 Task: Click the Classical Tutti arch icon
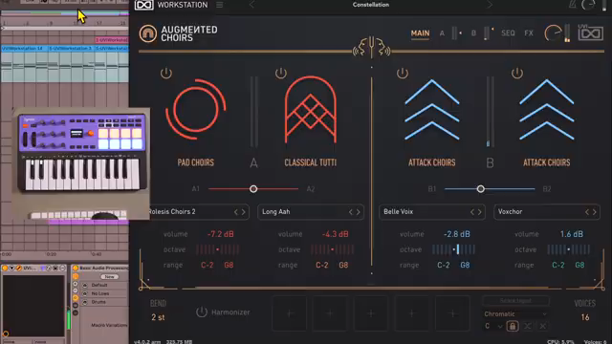coord(310,110)
